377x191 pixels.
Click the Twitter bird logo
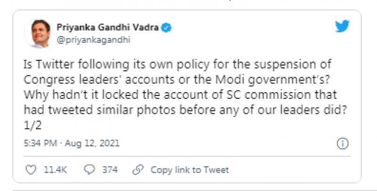pyautogui.click(x=342, y=27)
